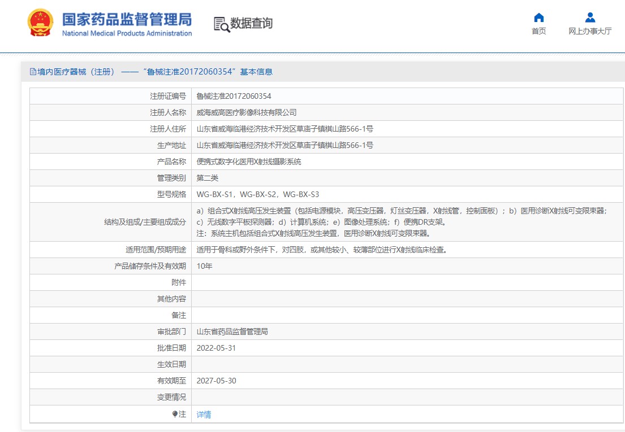This screenshot has width=625, height=432.
Task: Click the 国家药品监督管理局 site title
Action: coord(127,19)
